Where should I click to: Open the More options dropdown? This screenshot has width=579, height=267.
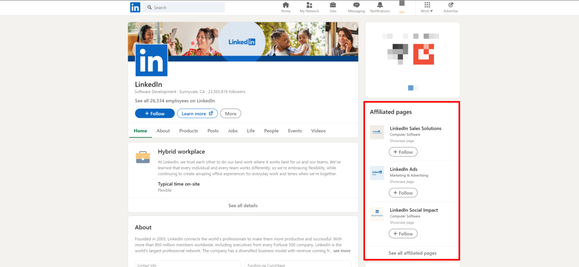[230, 113]
